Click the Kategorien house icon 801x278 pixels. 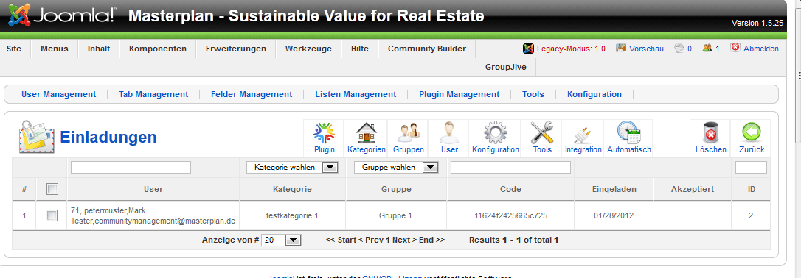[x=367, y=133]
